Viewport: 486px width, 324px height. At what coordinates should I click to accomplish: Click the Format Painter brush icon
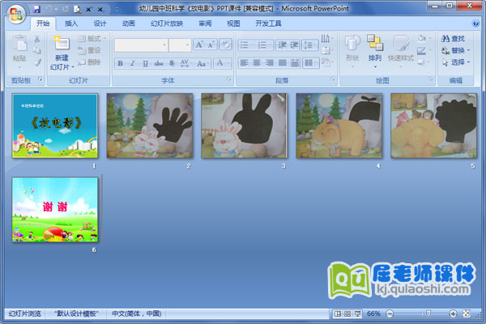(x=37, y=62)
